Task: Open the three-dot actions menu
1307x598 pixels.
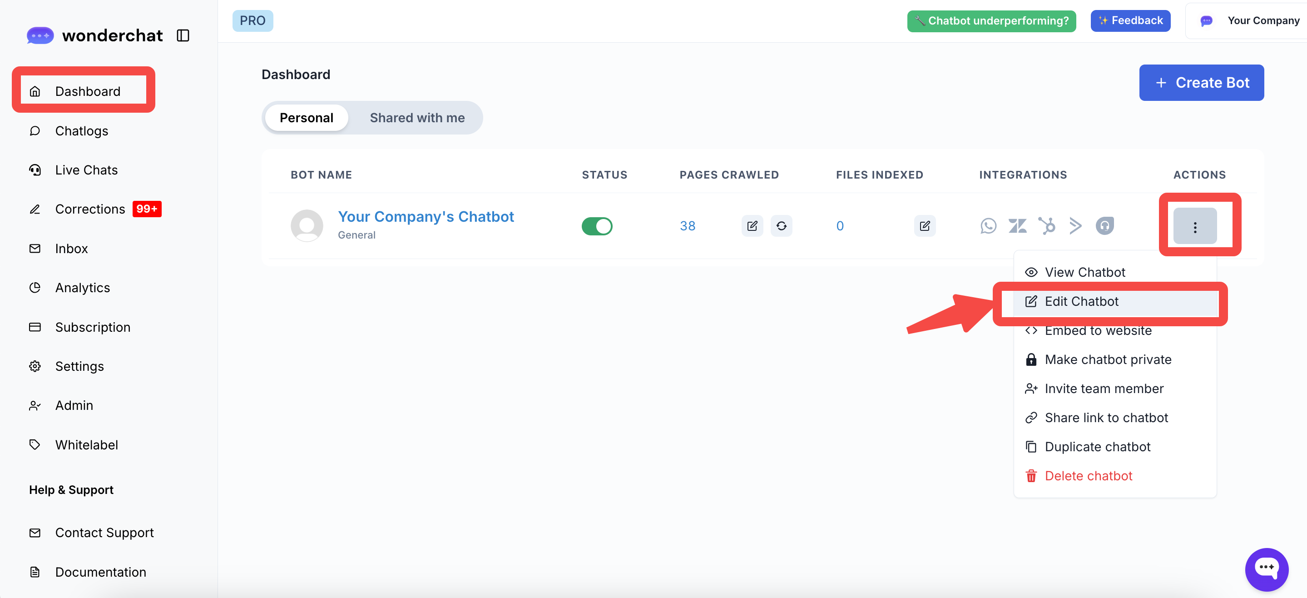Action: pos(1194,226)
